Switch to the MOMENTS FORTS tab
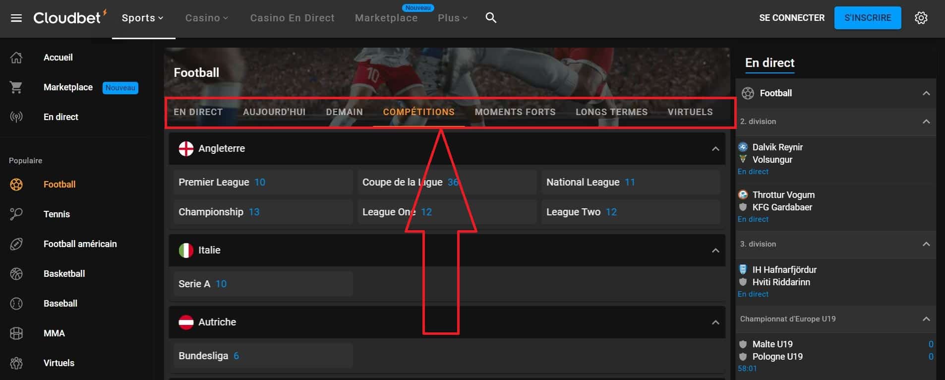945x380 pixels. [515, 112]
